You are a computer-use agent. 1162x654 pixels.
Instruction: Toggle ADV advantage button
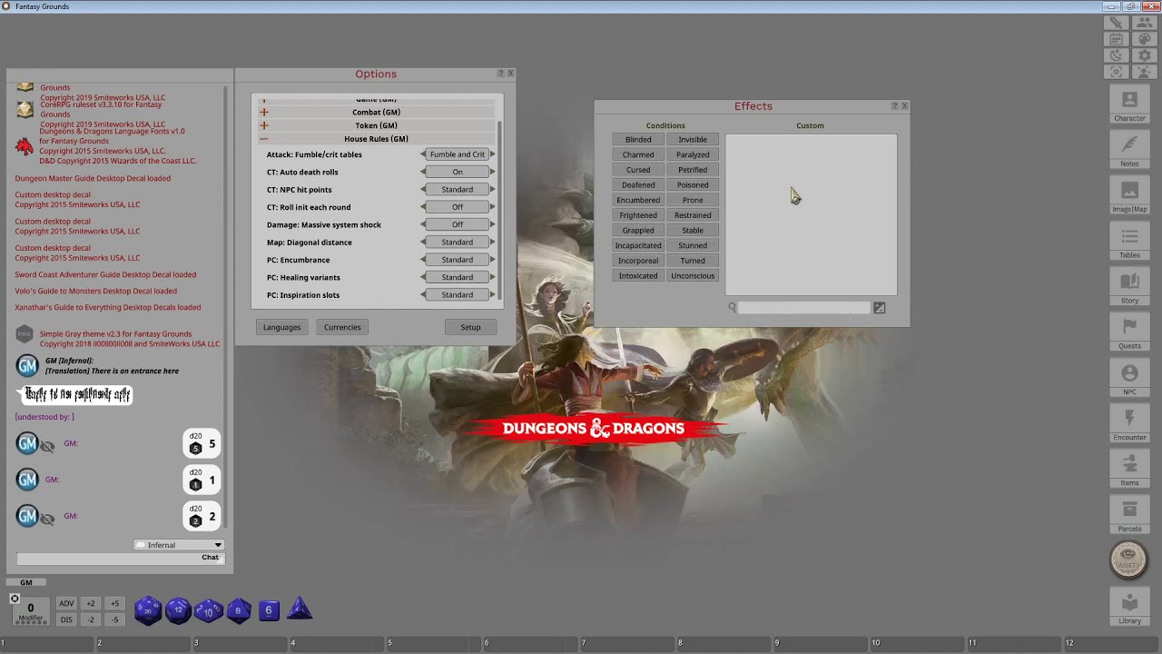(x=66, y=603)
